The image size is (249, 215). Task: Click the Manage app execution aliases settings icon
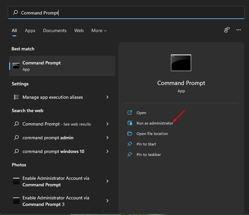[16, 97]
